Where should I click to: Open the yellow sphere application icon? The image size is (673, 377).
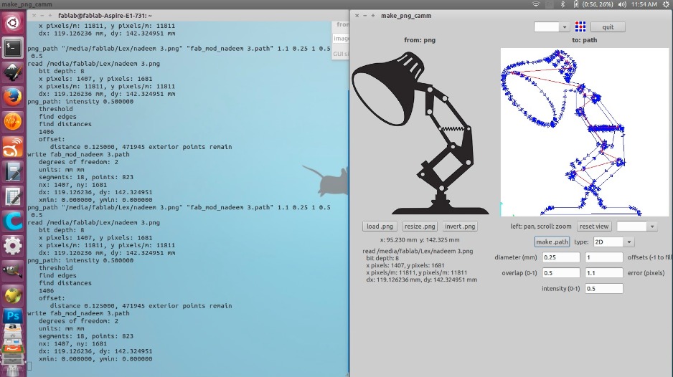tap(12, 296)
